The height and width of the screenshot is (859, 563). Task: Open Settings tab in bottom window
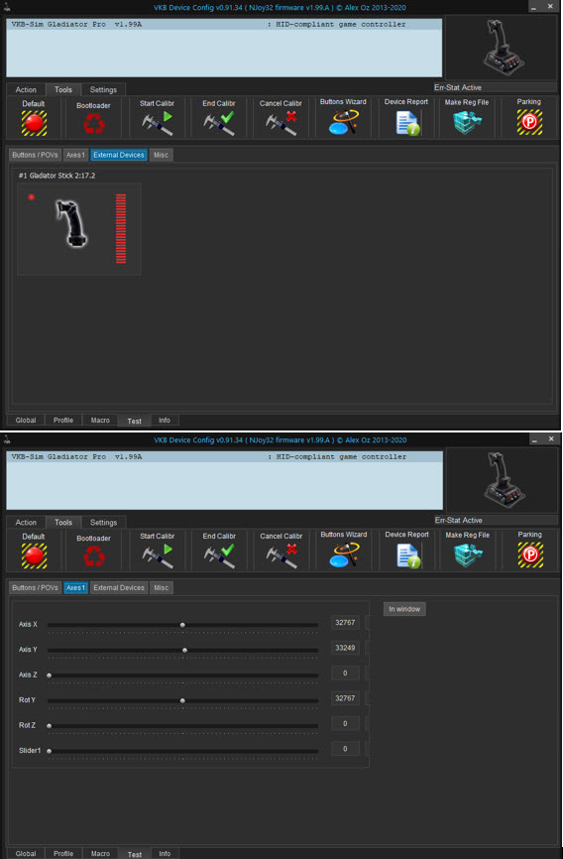click(x=103, y=522)
